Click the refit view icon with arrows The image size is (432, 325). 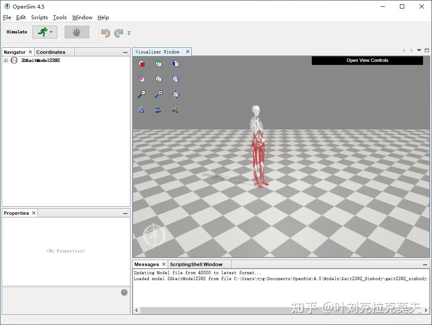[176, 94]
